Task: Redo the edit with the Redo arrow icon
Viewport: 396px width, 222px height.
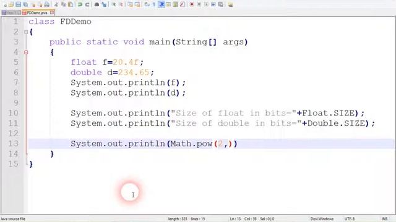Action: (87, 4)
